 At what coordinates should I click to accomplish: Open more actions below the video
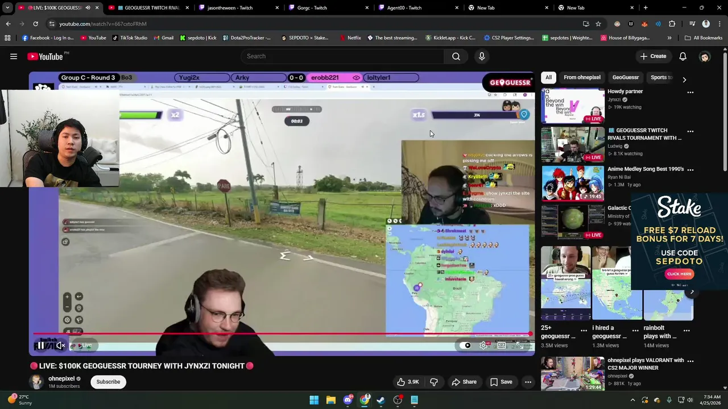(528, 382)
